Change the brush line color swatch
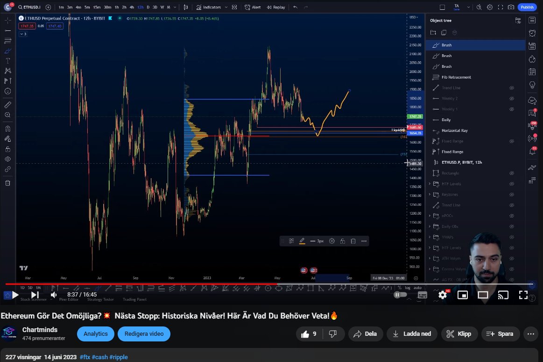543x362 pixels. coord(302,241)
